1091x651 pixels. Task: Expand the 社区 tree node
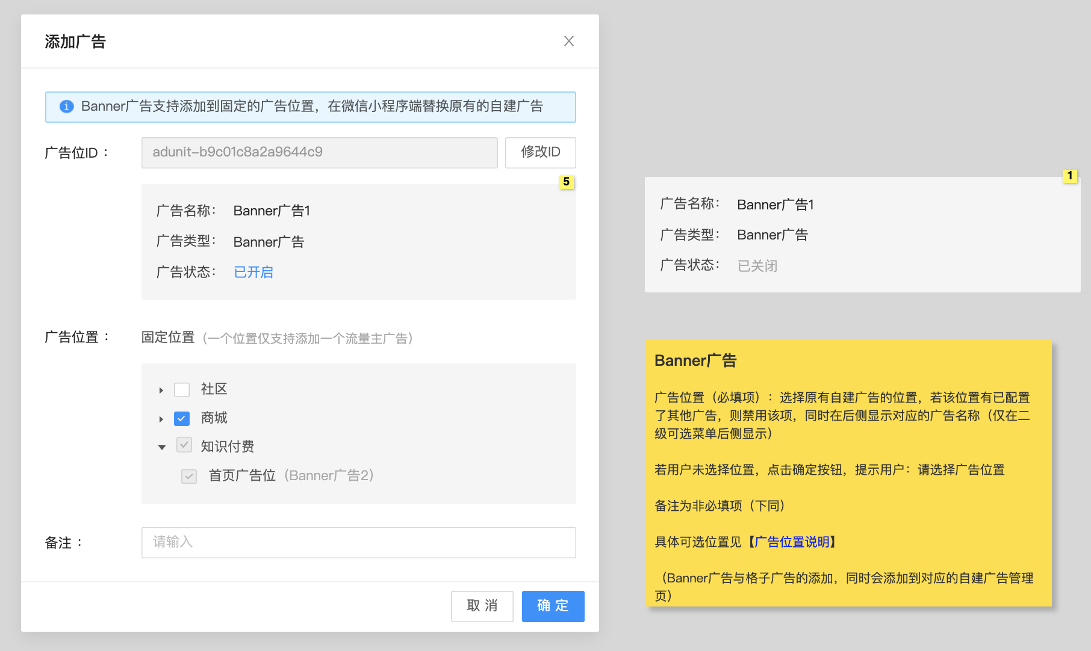(161, 390)
